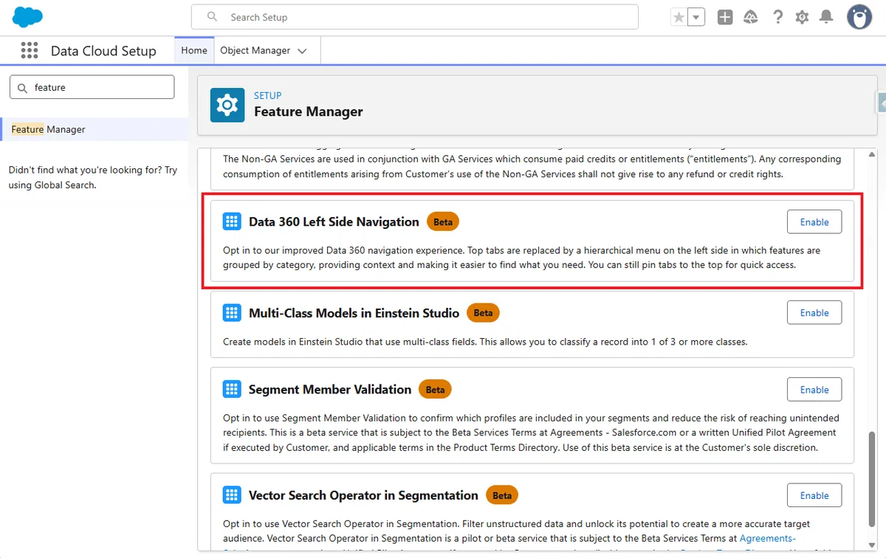Click the 'Vector Search Operator in Segmentation' title
The width and height of the screenshot is (886, 558).
[363, 495]
